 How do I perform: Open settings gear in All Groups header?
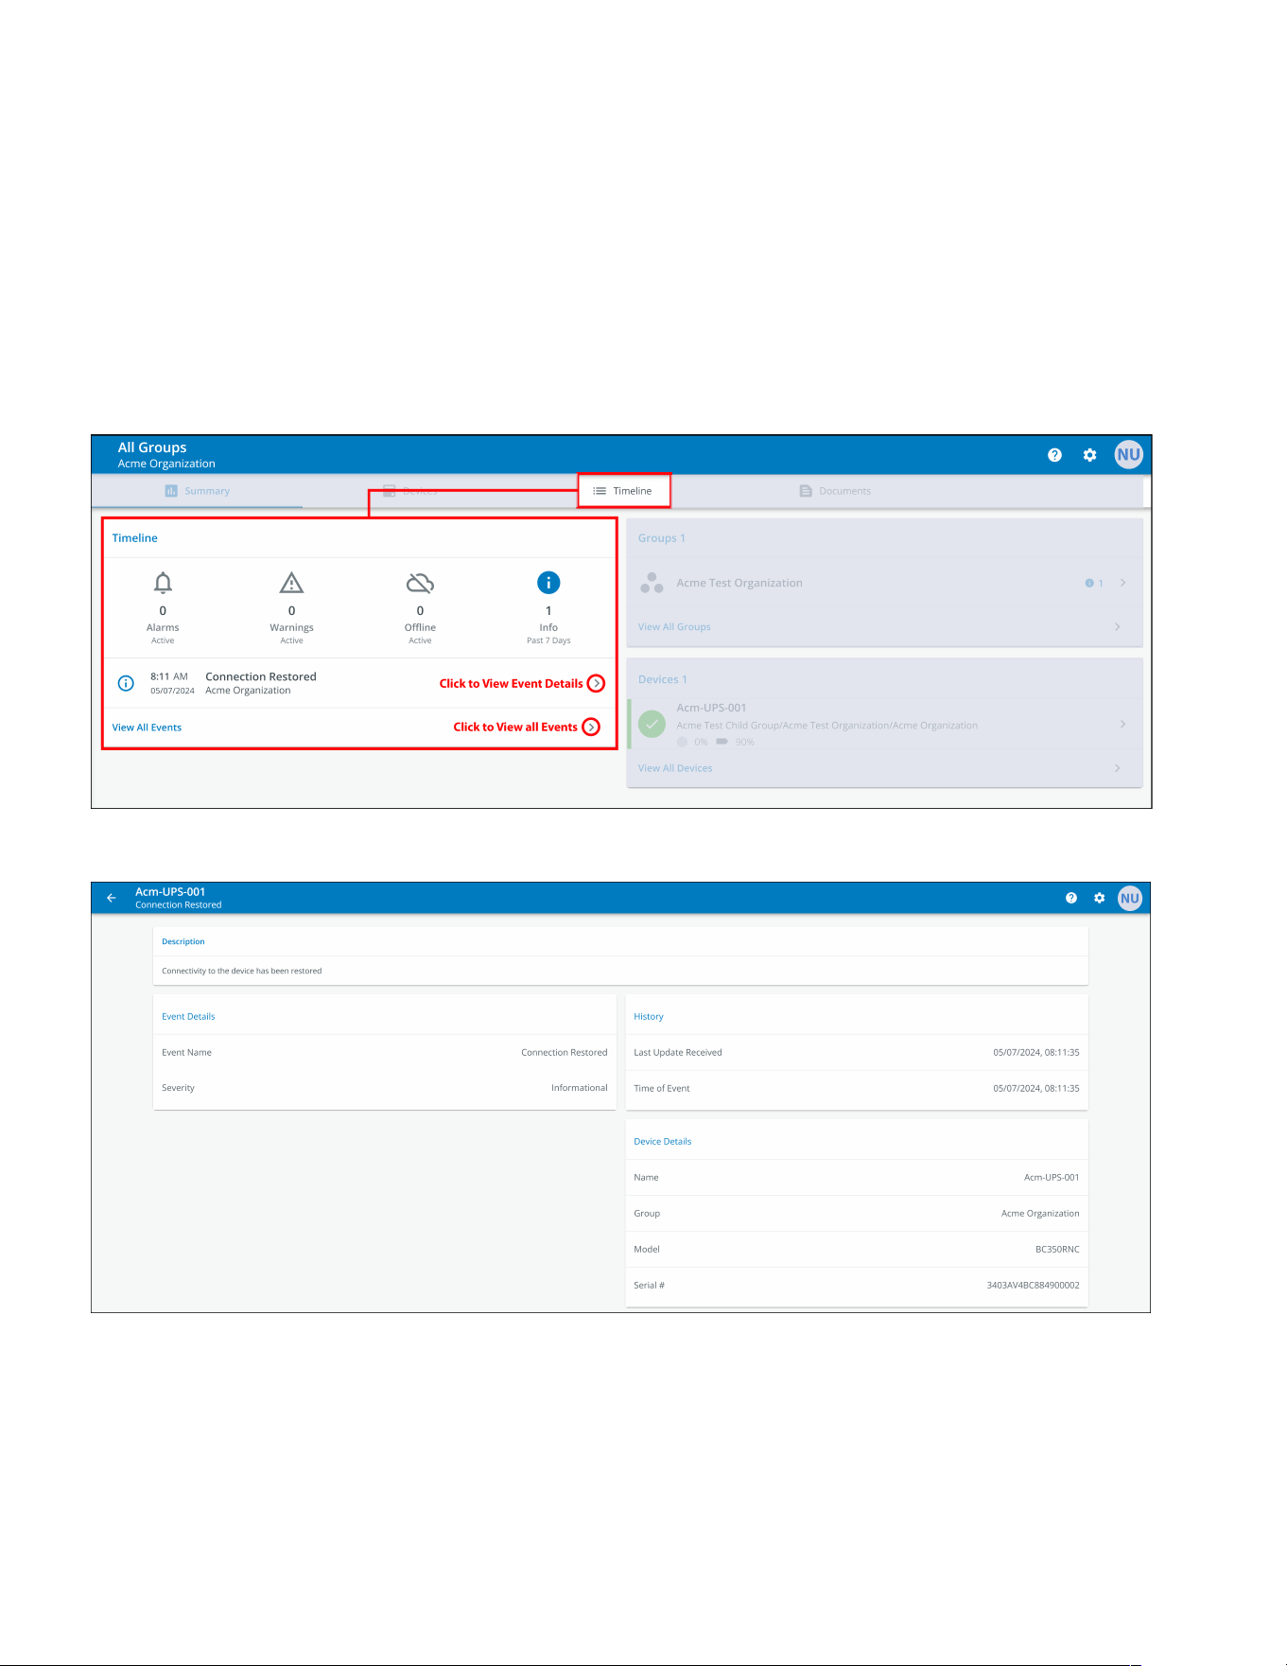click(x=1089, y=455)
